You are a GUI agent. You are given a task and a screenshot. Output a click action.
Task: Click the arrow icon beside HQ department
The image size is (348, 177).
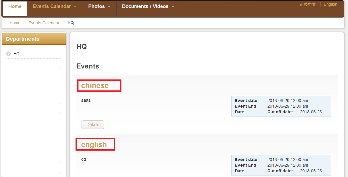[x=9, y=54]
